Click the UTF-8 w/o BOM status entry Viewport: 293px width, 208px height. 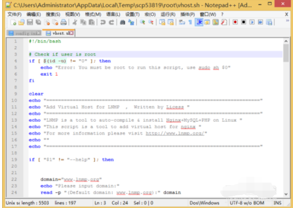click(x=247, y=203)
